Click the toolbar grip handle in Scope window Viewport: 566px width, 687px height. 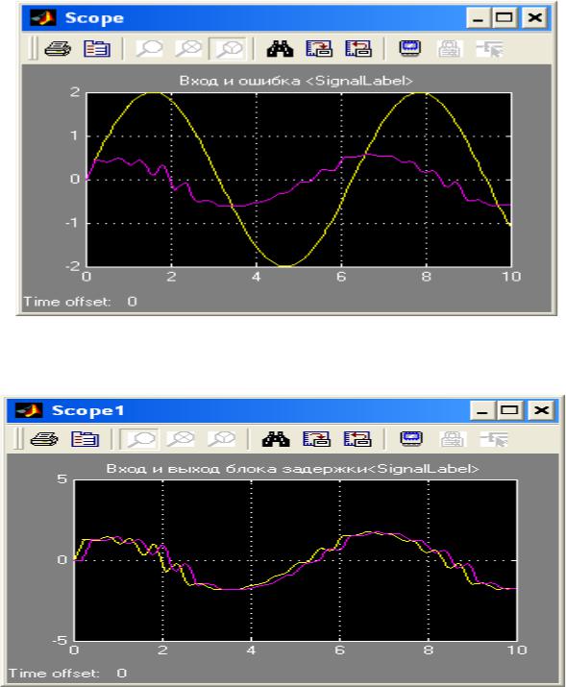tap(33, 49)
